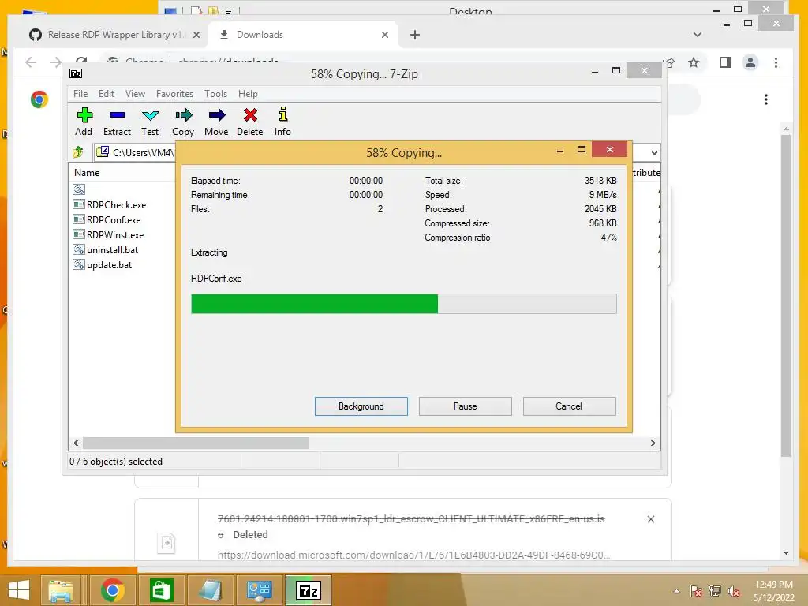
Task: Show hidden system tray icons
Action: click(676, 591)
